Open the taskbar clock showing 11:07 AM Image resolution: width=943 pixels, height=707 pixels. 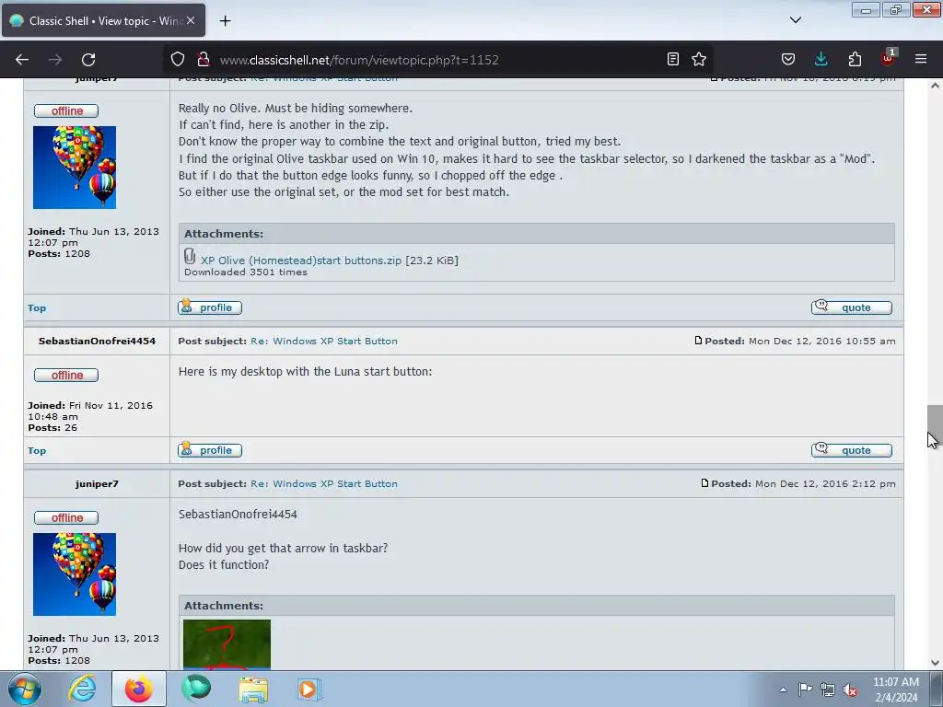(895, 690)
